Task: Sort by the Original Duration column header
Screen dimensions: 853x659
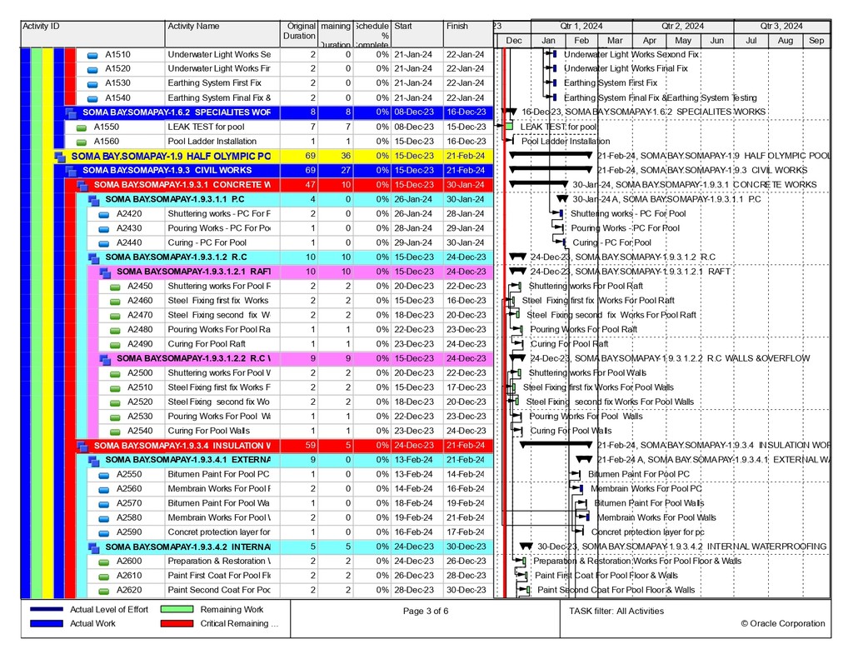Action: [x=299, y=33]
